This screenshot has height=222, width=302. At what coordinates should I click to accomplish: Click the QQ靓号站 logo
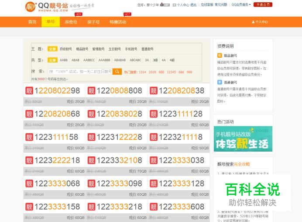click(x=47, y=7)
